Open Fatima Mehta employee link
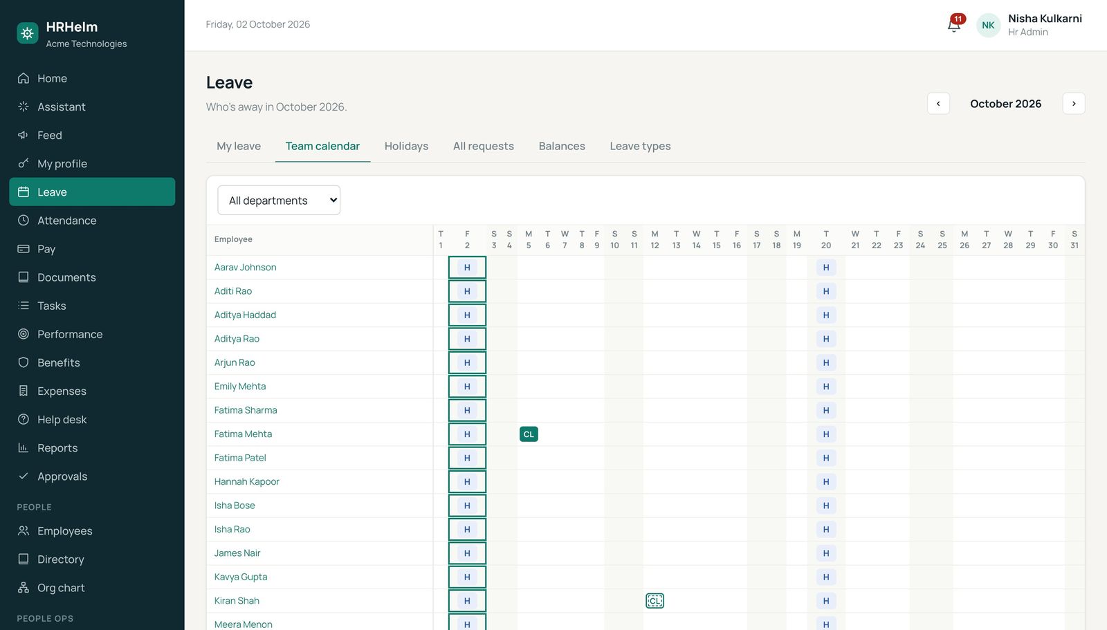The height and width of the screenshot is (630, 1107). tap(243, 434)
